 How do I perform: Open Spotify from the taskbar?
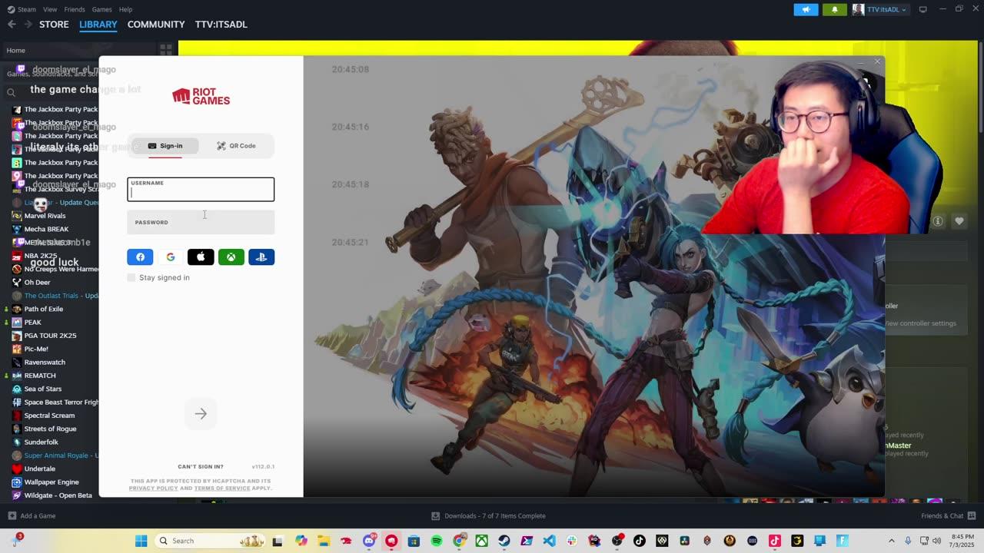437,541
